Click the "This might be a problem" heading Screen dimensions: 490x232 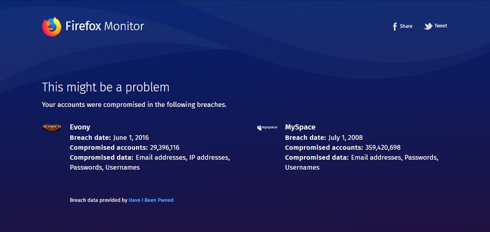[106, 87]
